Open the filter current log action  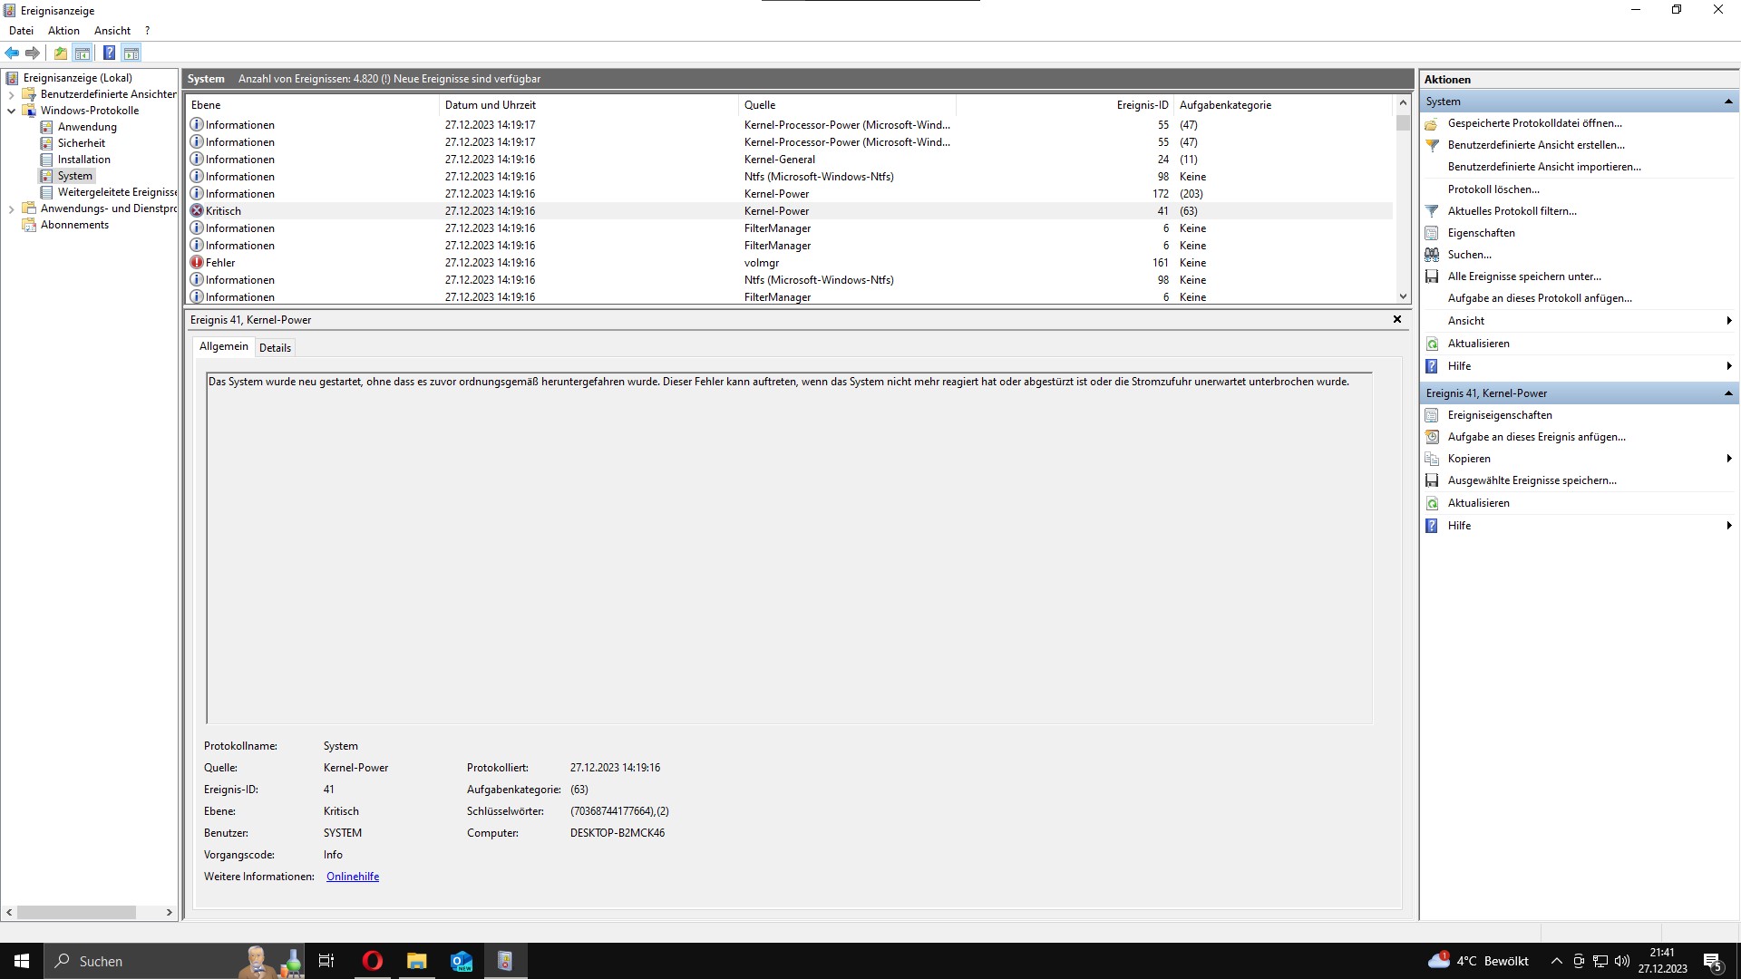pos(1512,211)
